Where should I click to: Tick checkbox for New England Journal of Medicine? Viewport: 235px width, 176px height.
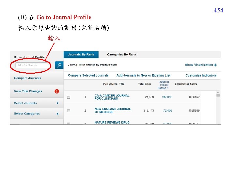click(x=69, y=110)
